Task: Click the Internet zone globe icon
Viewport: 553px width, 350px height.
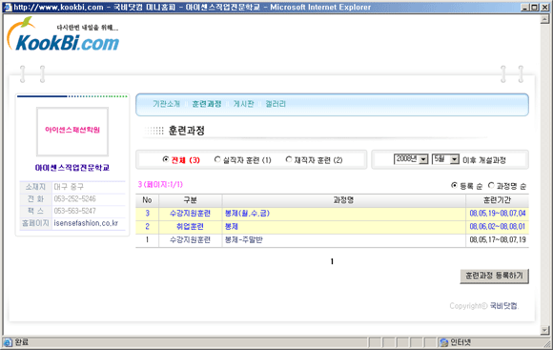Action: pos(444,342)
